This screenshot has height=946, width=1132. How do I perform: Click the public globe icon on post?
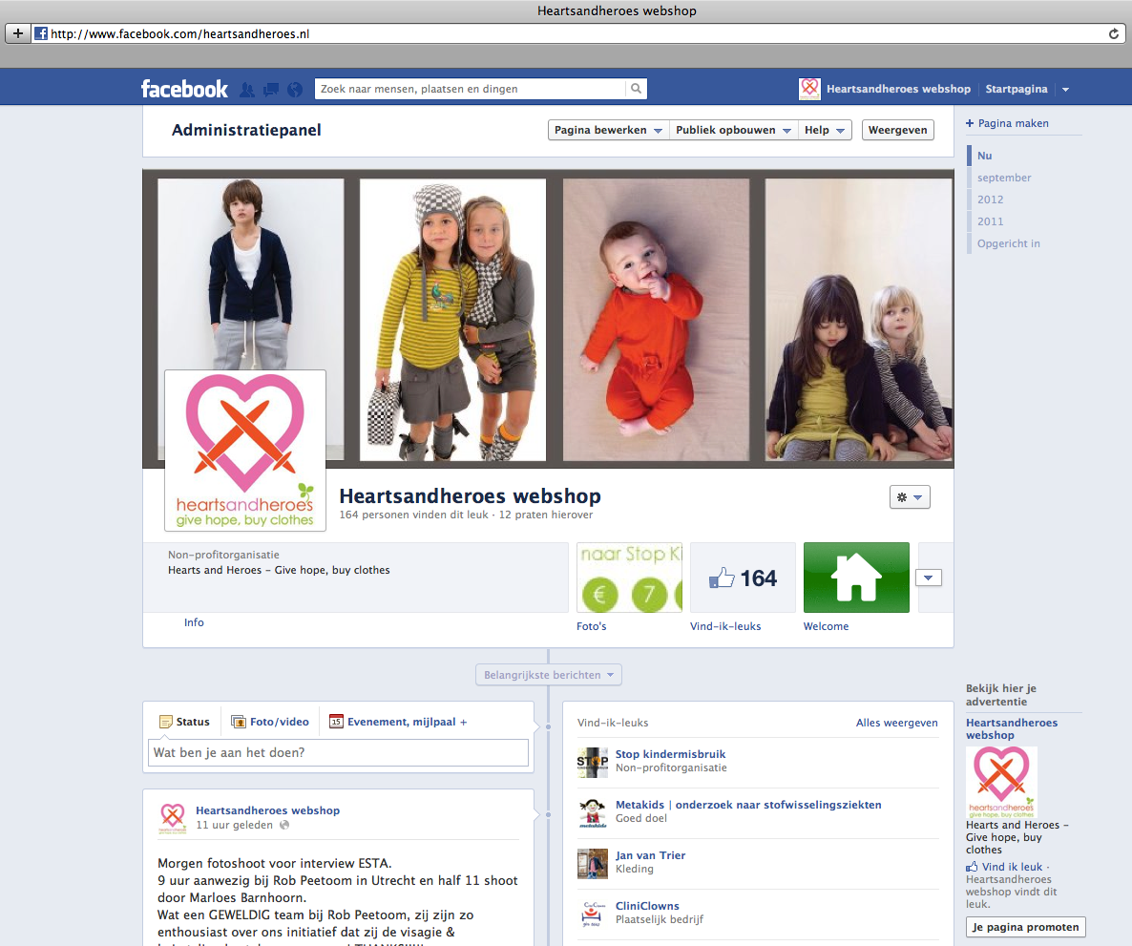[284, 826]
